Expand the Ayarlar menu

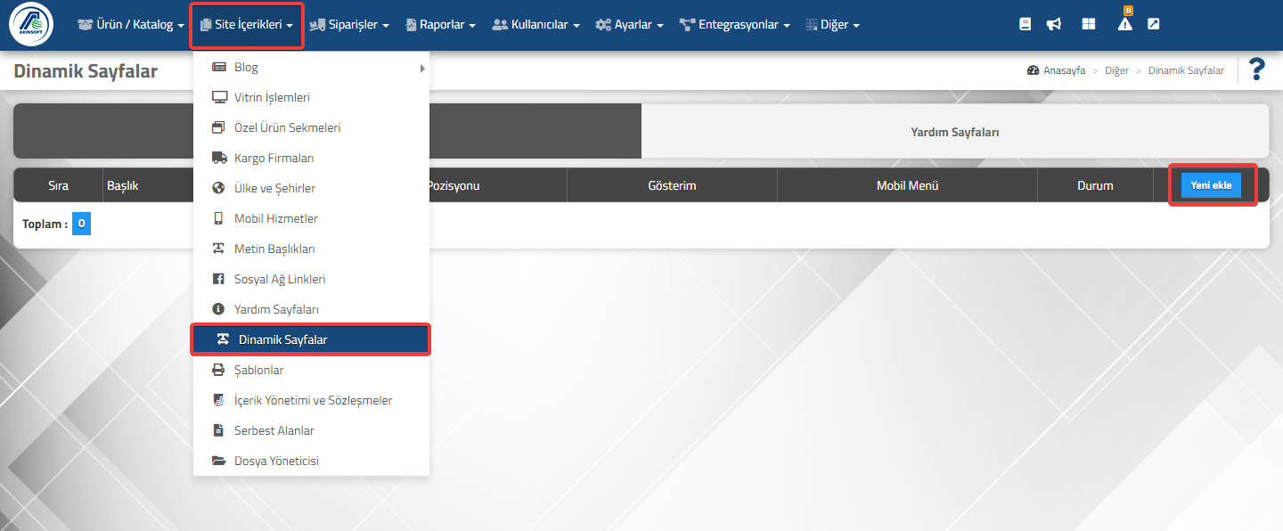pyautogui.click(x=630, y=25)
